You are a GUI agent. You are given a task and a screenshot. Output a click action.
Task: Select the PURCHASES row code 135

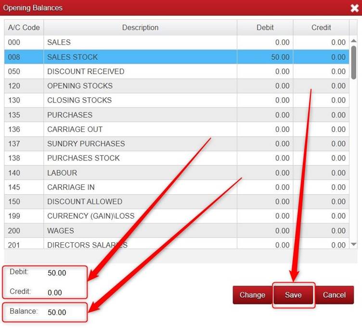click(177, 115)
